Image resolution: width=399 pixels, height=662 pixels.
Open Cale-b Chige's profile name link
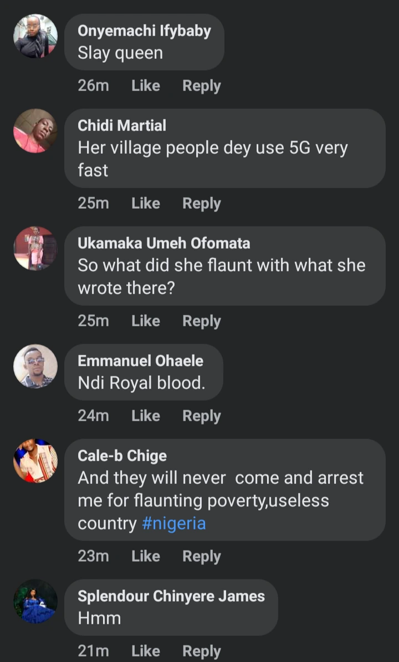coord(122,456)
